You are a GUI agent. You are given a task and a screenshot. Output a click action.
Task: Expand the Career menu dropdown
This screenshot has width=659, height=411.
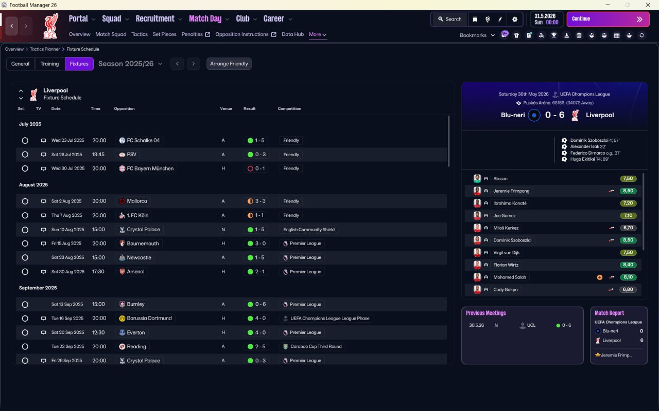tap(290, 19)
